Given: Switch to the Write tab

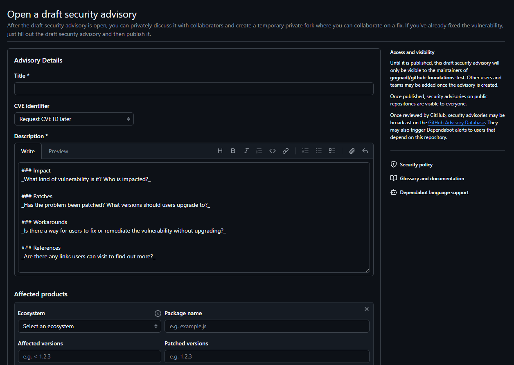Looking at the screenshot, I should (28, 151).
